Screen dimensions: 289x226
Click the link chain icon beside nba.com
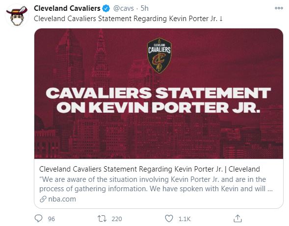coord(43,199)
